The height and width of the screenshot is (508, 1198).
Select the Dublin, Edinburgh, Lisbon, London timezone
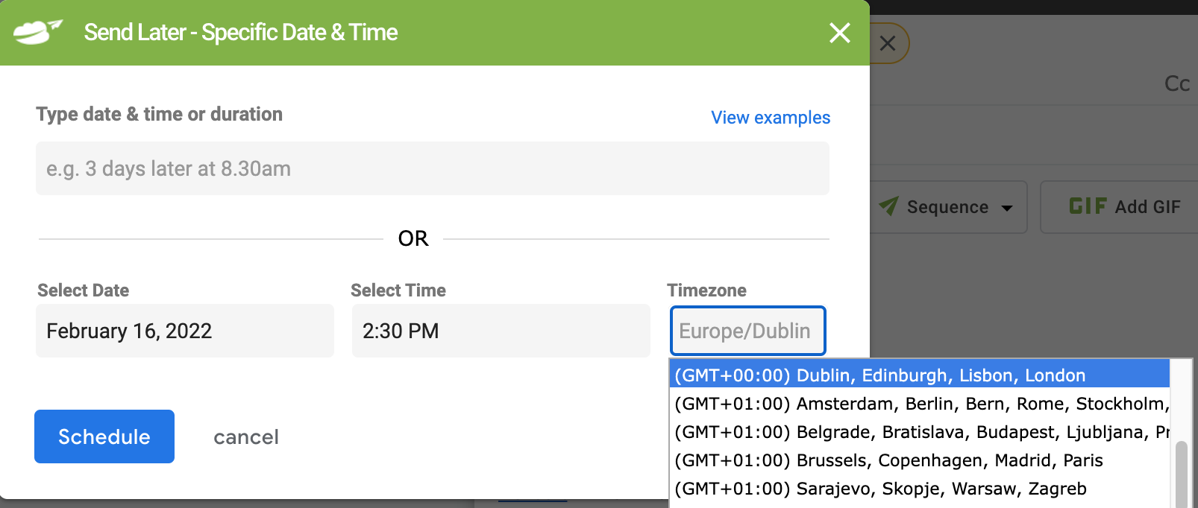[x=880, y=375]
